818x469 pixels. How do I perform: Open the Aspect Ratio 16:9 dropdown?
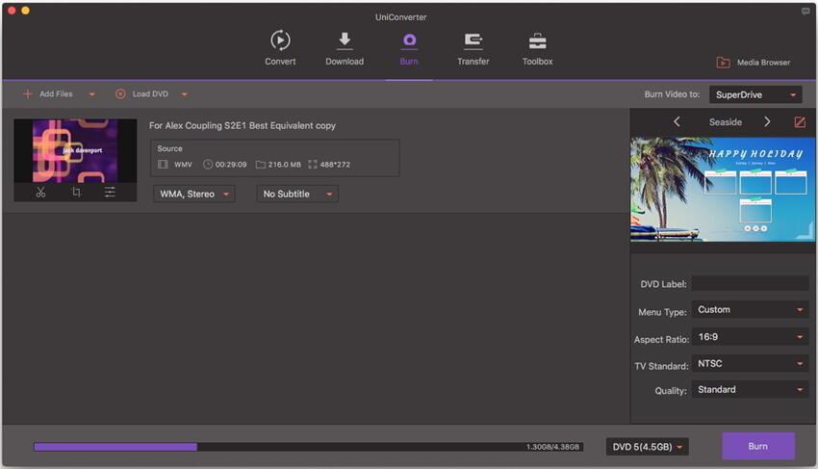point(751,337)
